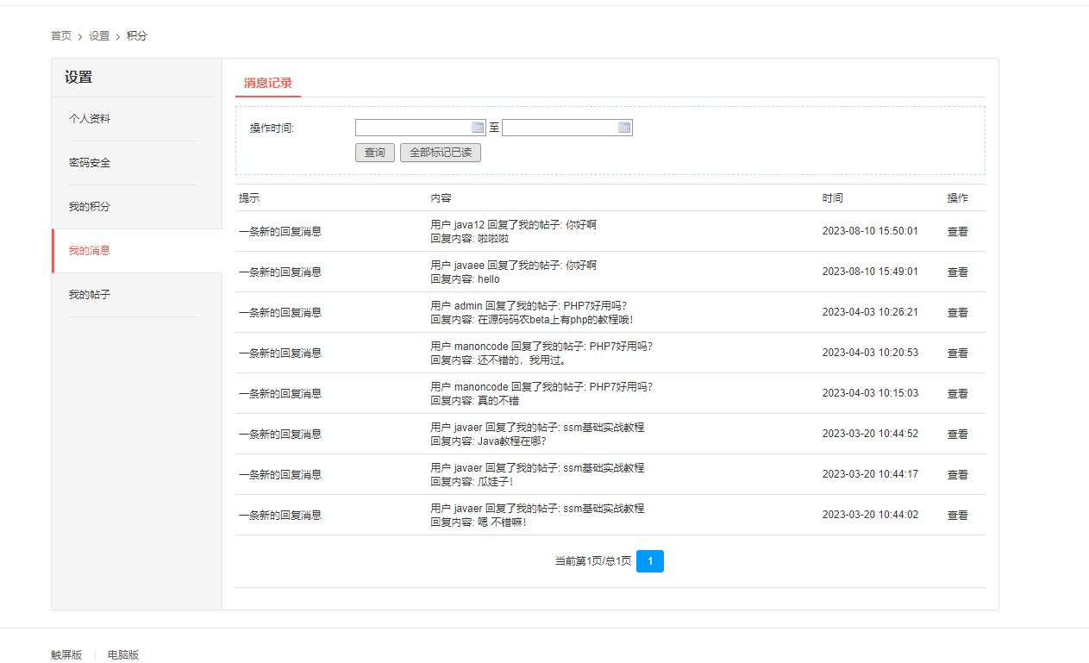Viewport: 1089px width, 663px height.
Task: Open 个人资料 in settings sidebar
Action: [x=90, y=119]
